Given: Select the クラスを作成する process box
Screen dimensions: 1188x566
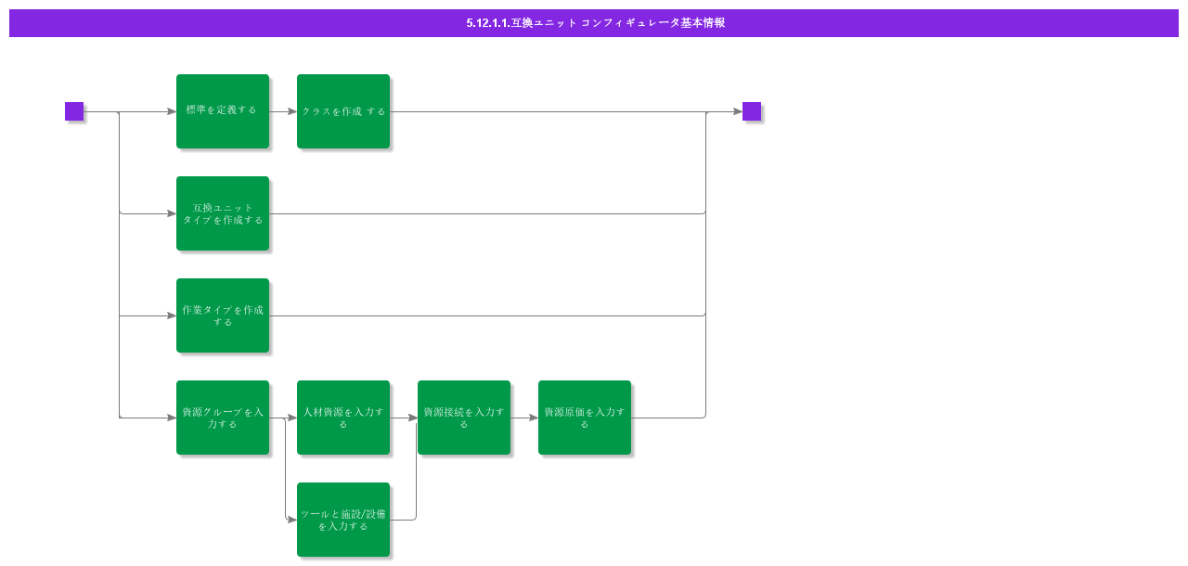Looking at the screenshot, I should [343, 110].
